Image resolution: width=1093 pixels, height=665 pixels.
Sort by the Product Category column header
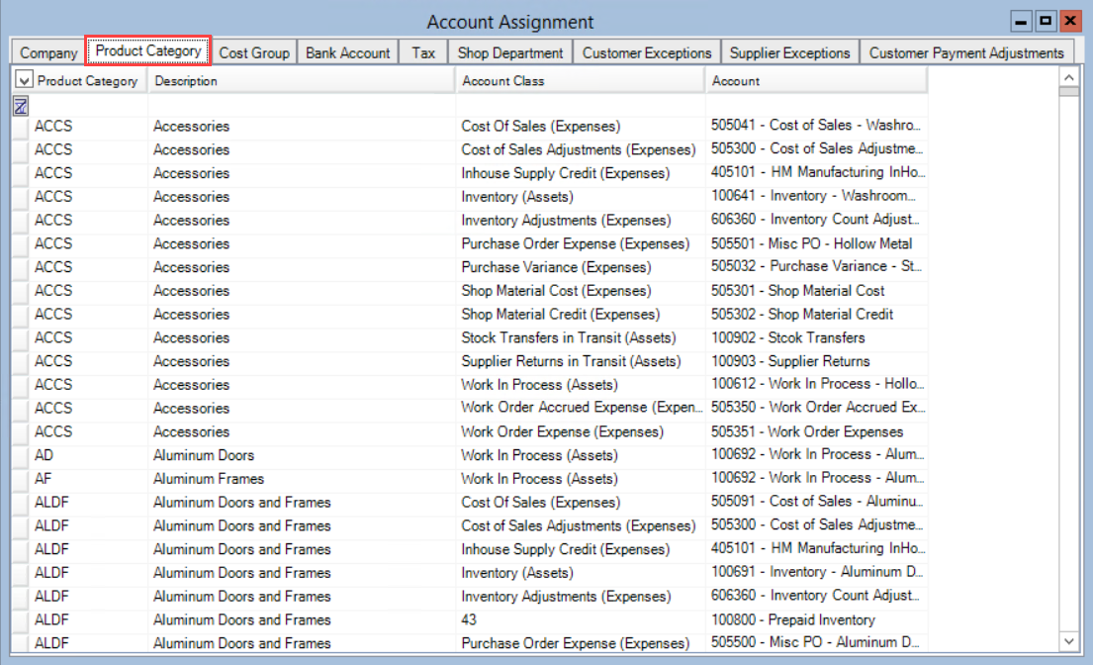click(88, 81)
